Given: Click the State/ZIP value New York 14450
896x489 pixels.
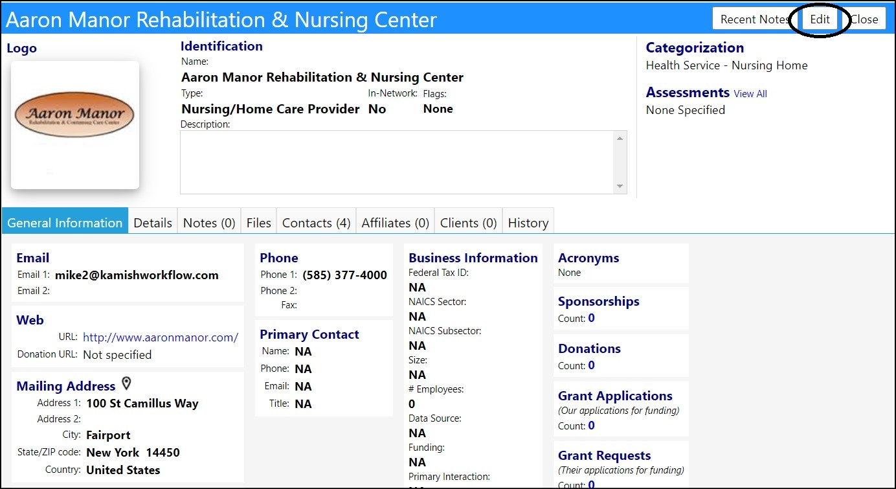Looking at the screenshot, I should click(133, 453).
